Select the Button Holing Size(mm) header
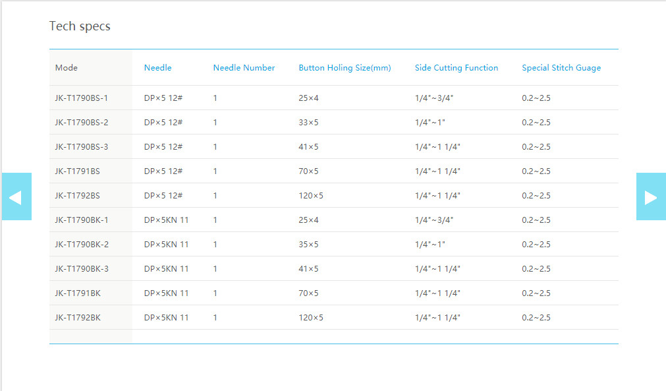The height and width of the screenshot is (391, 666). point(345,67)
